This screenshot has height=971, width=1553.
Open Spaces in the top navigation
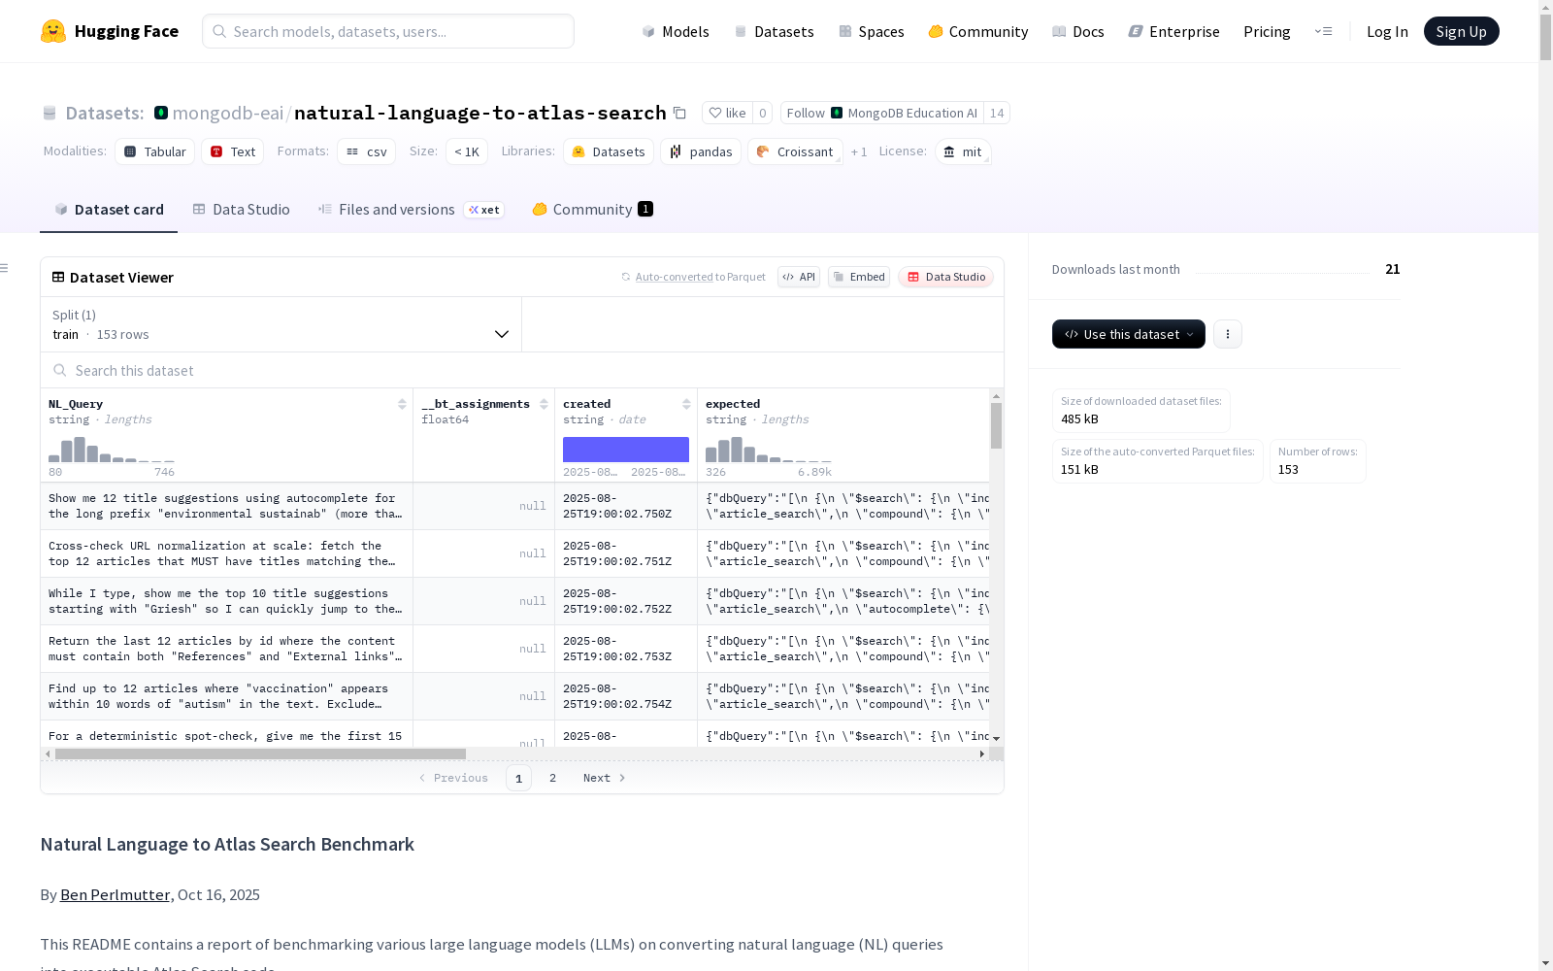pos(872,31)
